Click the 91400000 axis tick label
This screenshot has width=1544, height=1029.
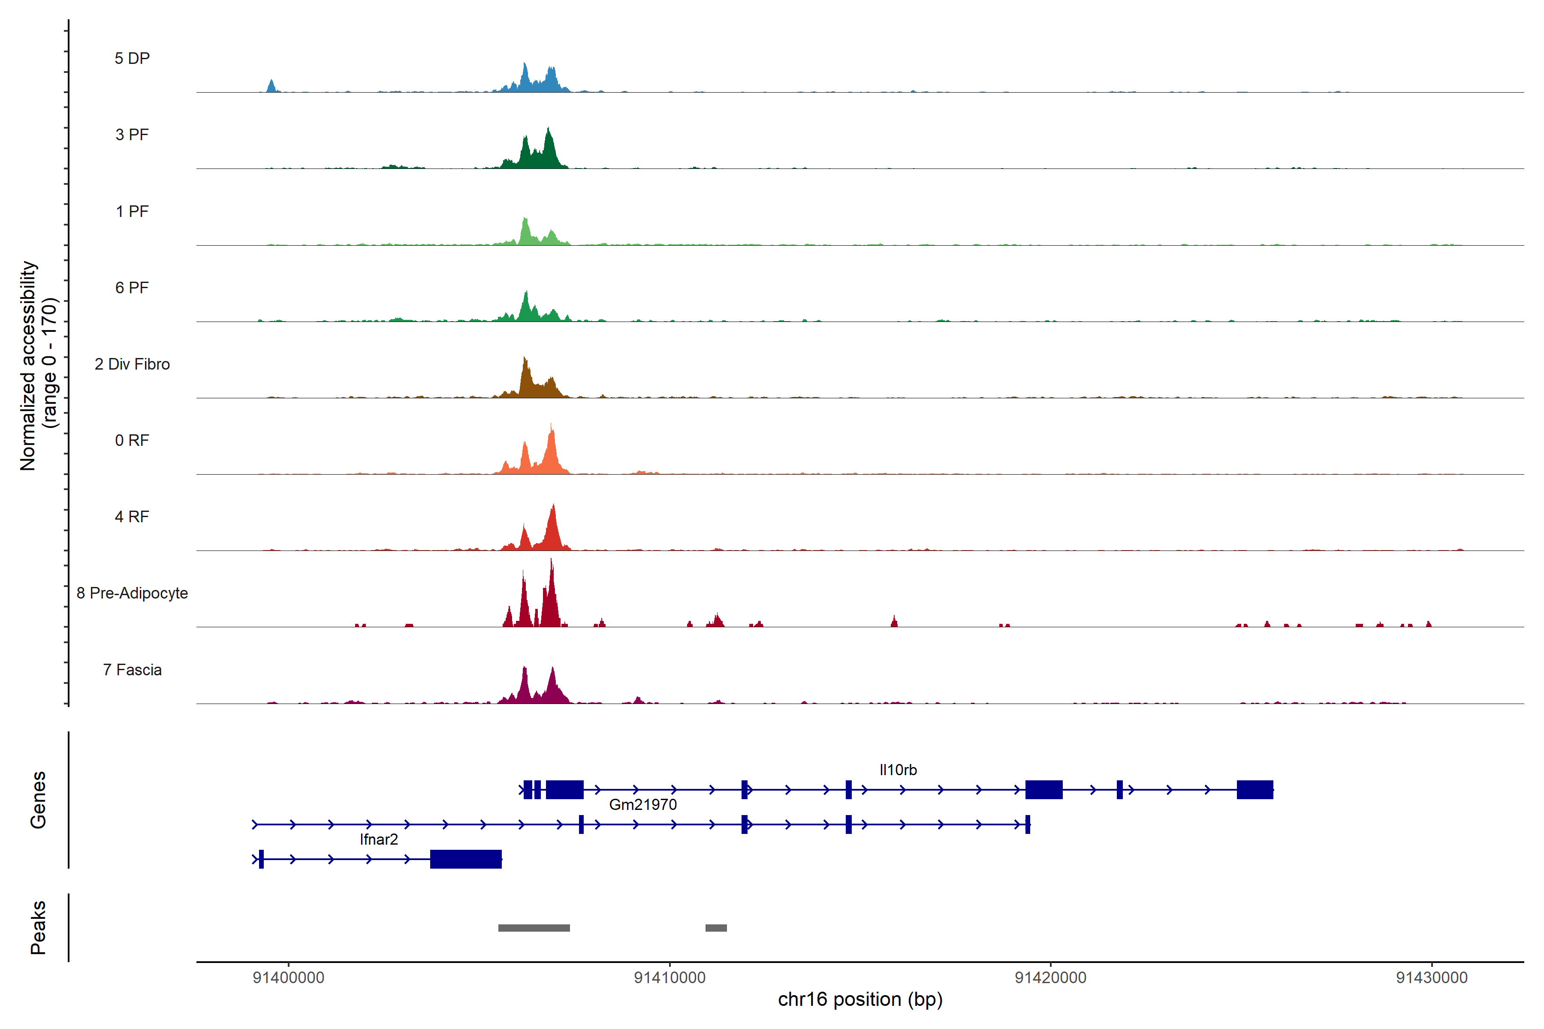pyautogui.click(x=288, y=978)
